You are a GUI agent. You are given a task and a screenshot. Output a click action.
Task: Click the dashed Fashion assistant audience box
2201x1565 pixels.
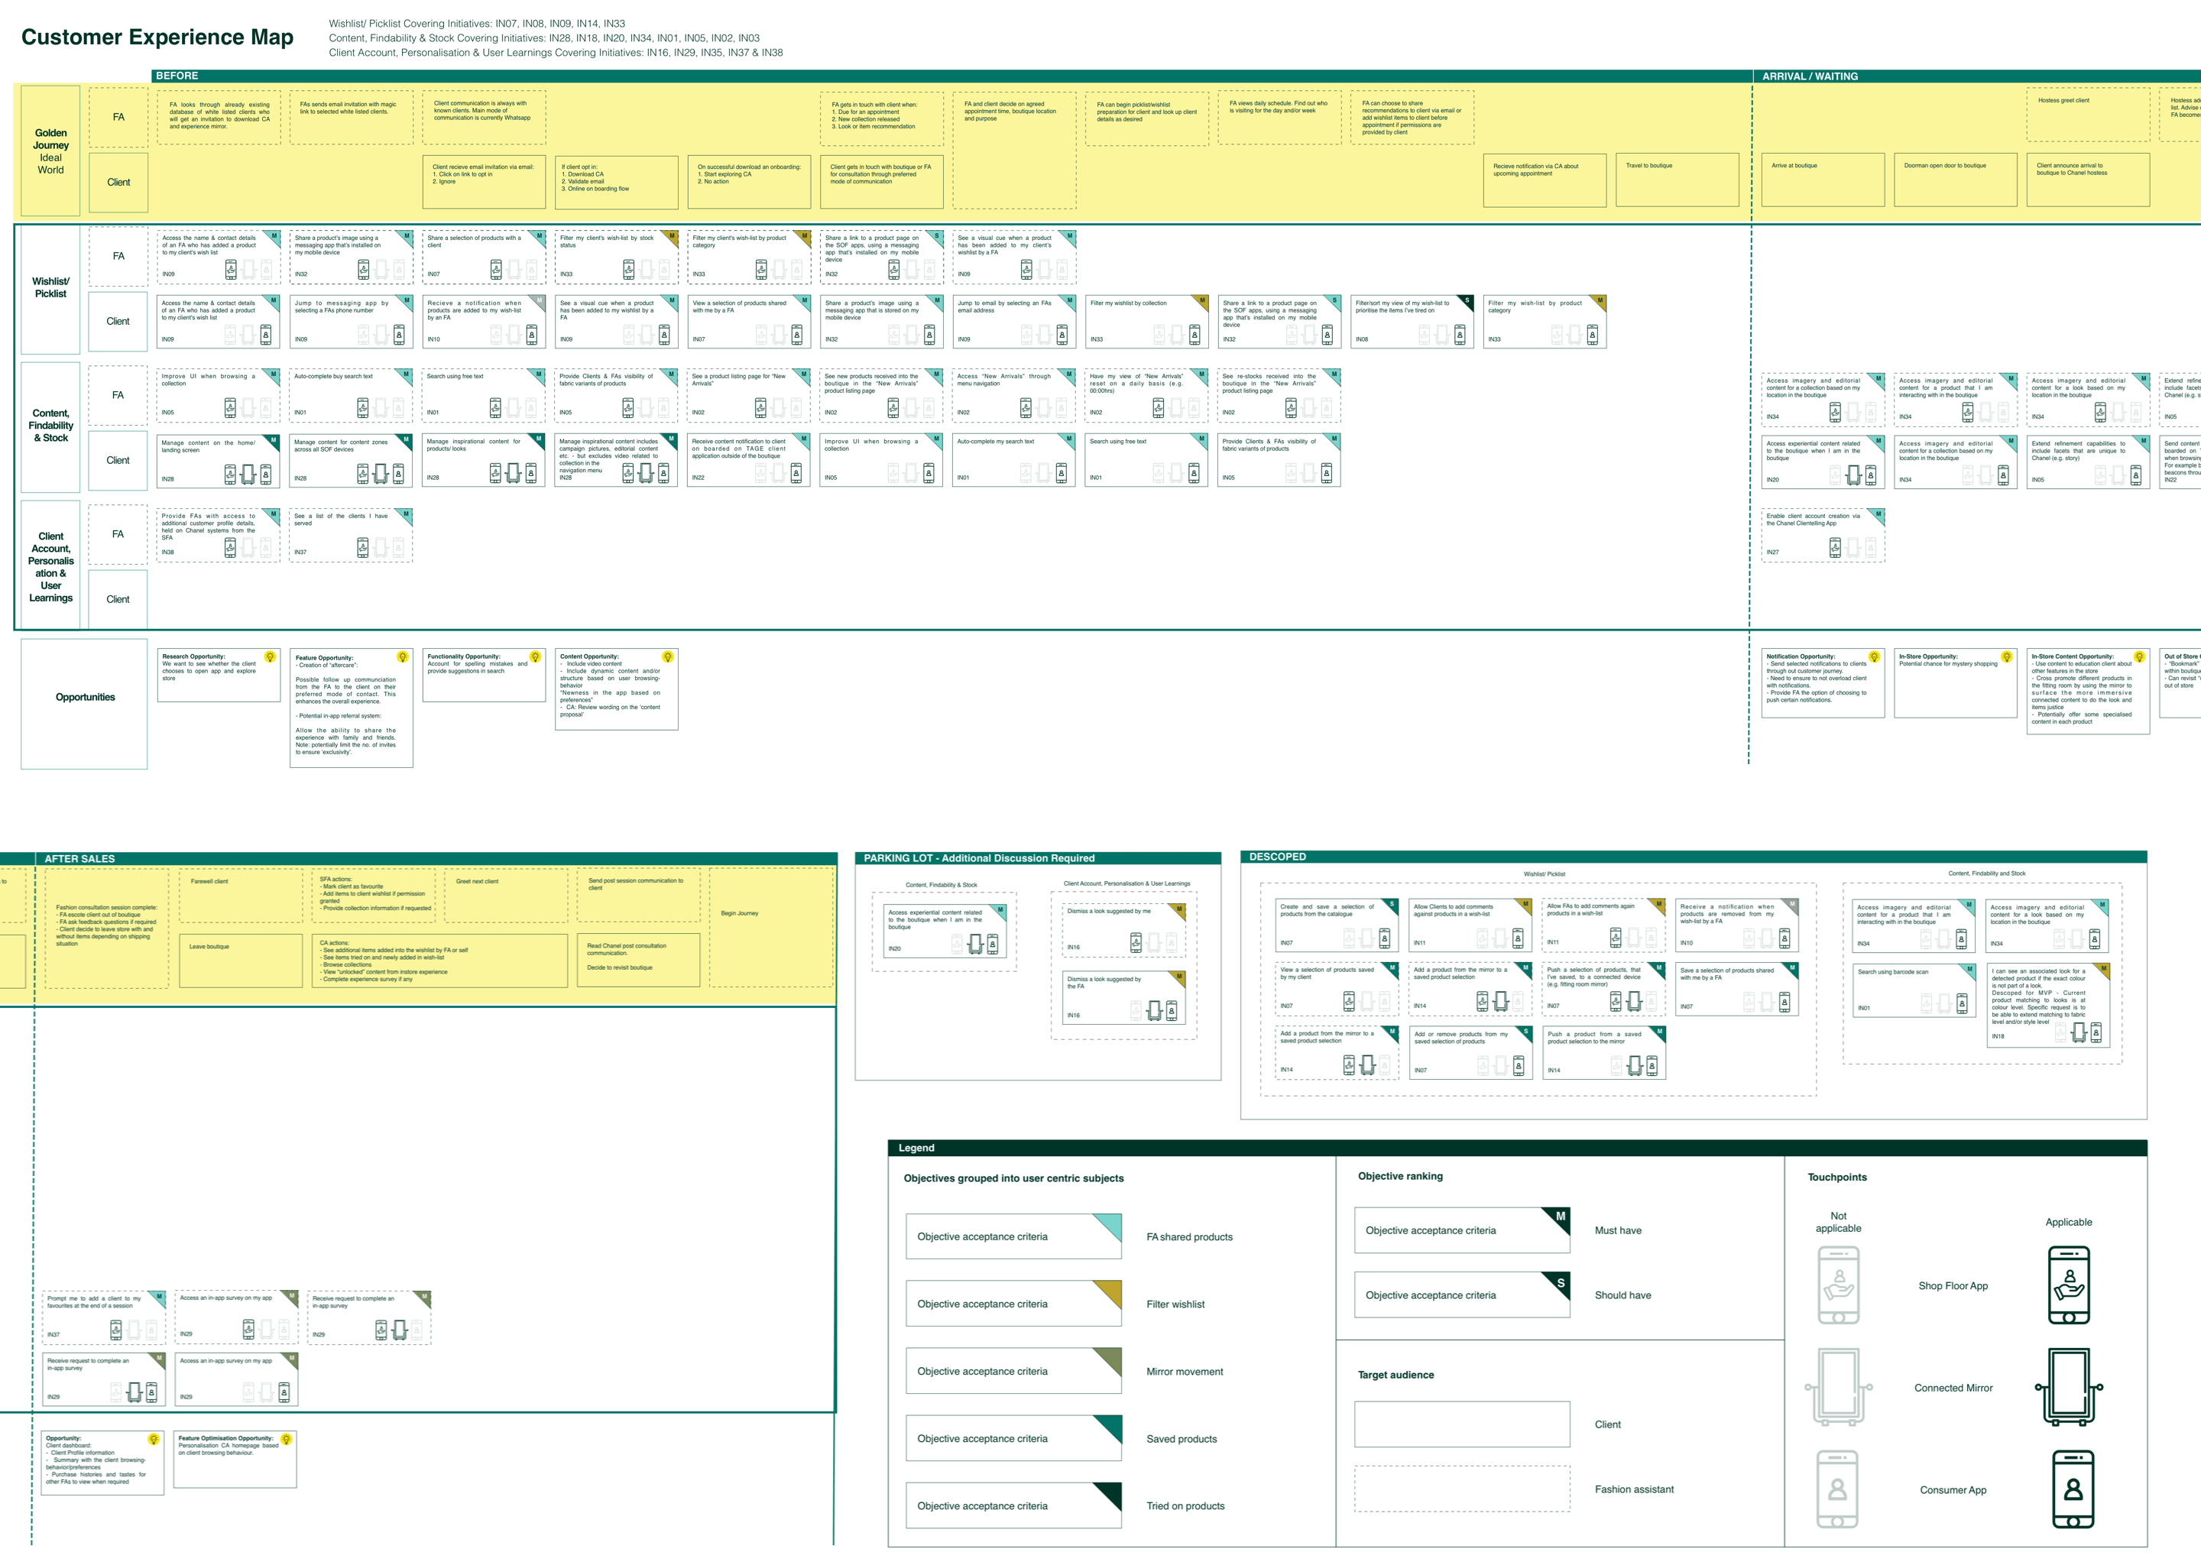[1462, 1489]
